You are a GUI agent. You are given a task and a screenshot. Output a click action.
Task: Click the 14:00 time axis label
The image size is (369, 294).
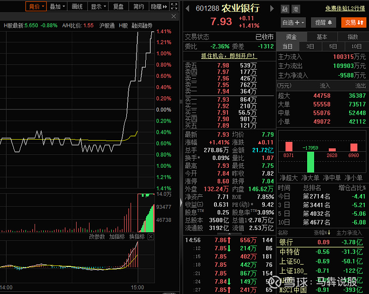pos(6,288)
